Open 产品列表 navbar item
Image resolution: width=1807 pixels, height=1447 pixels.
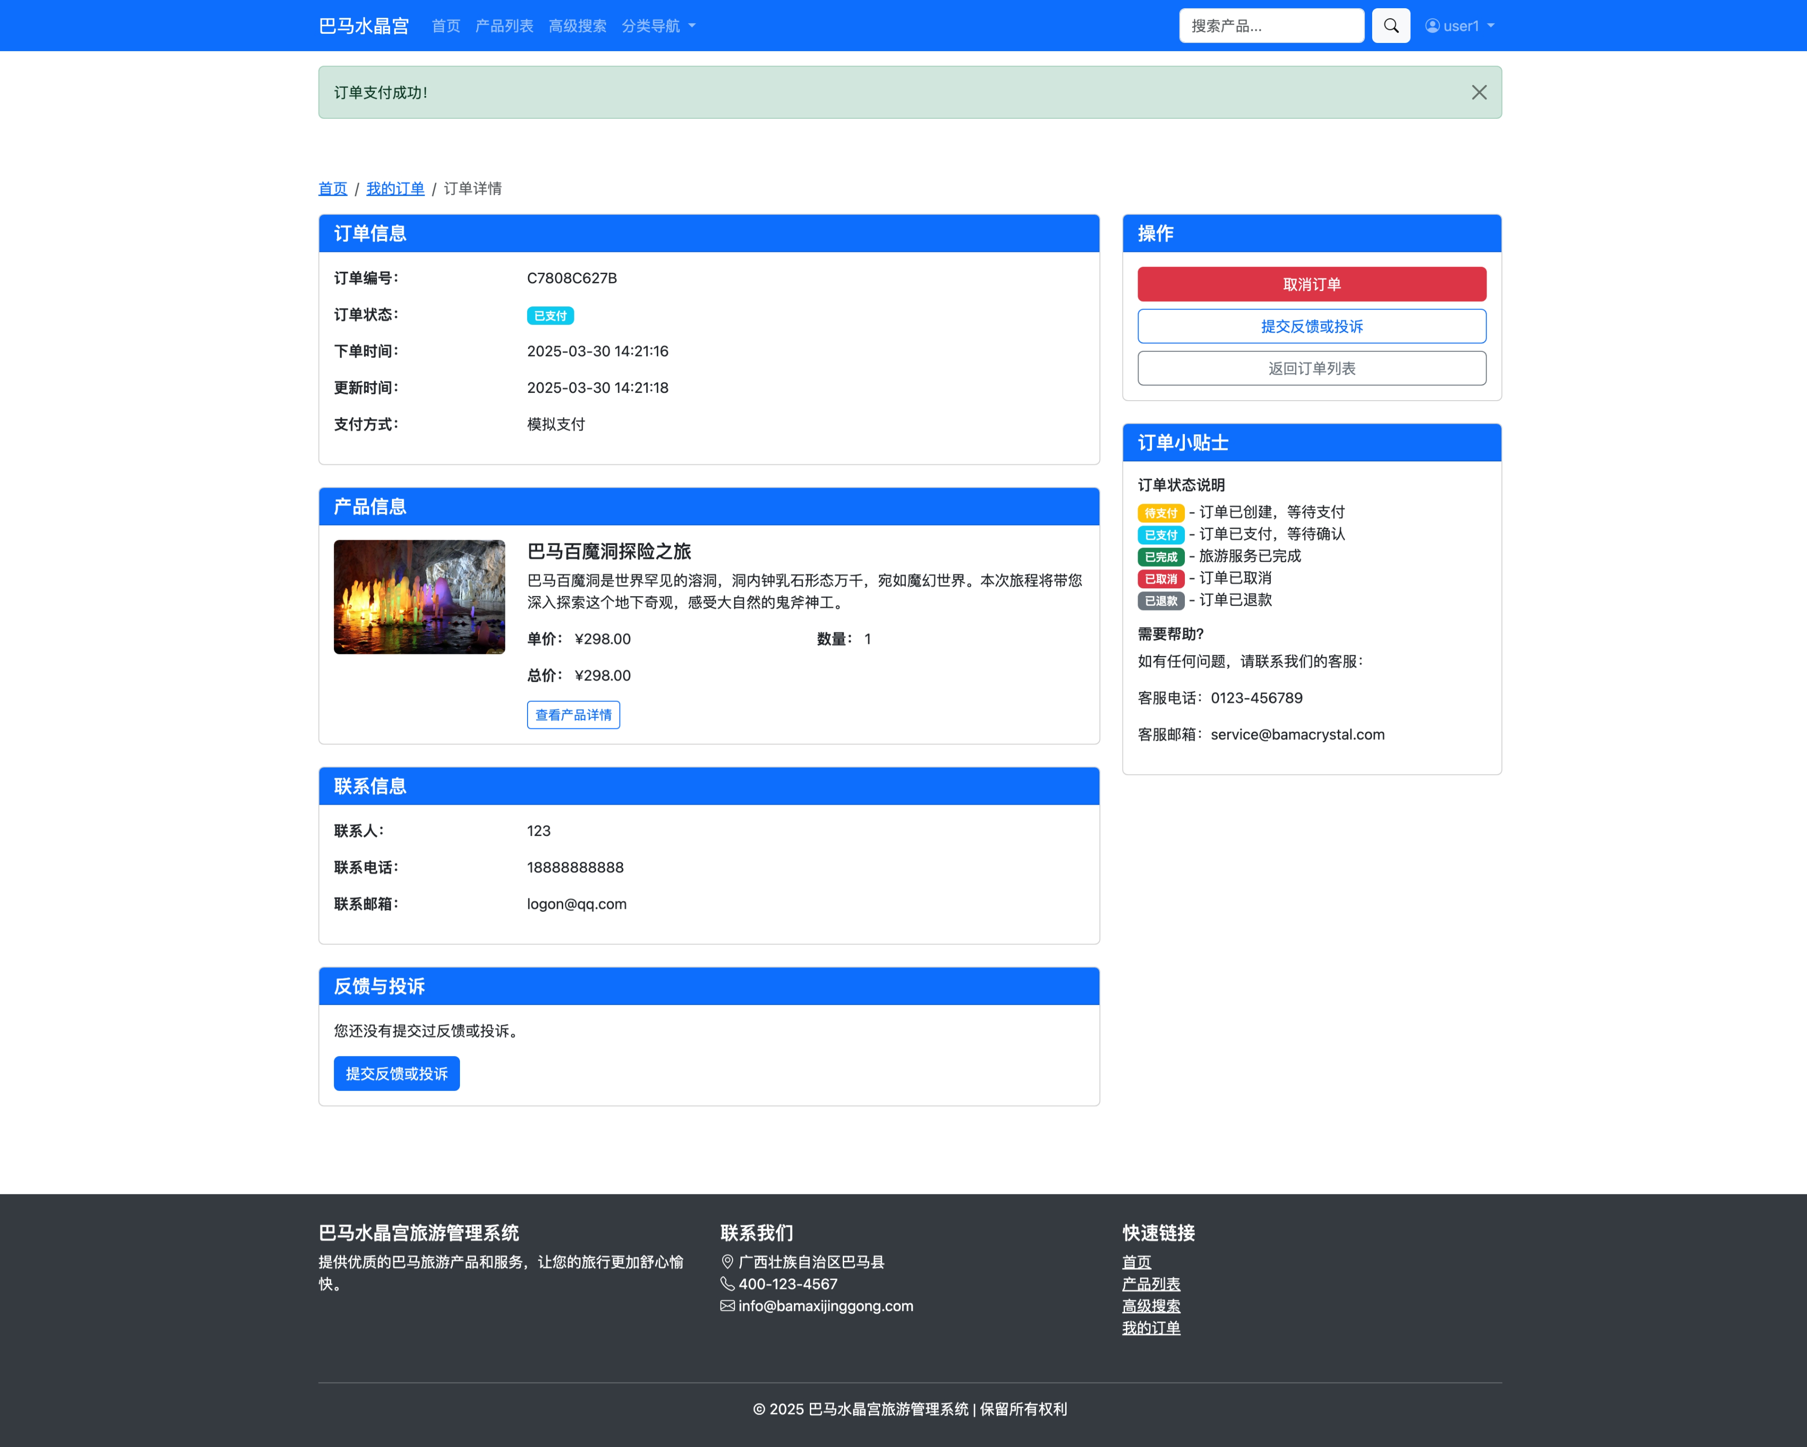(x=504, y=26)
